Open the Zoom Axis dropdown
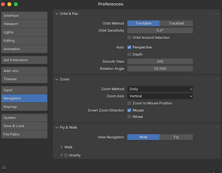The height and width of the screenshot is (173, 222). 160,96
